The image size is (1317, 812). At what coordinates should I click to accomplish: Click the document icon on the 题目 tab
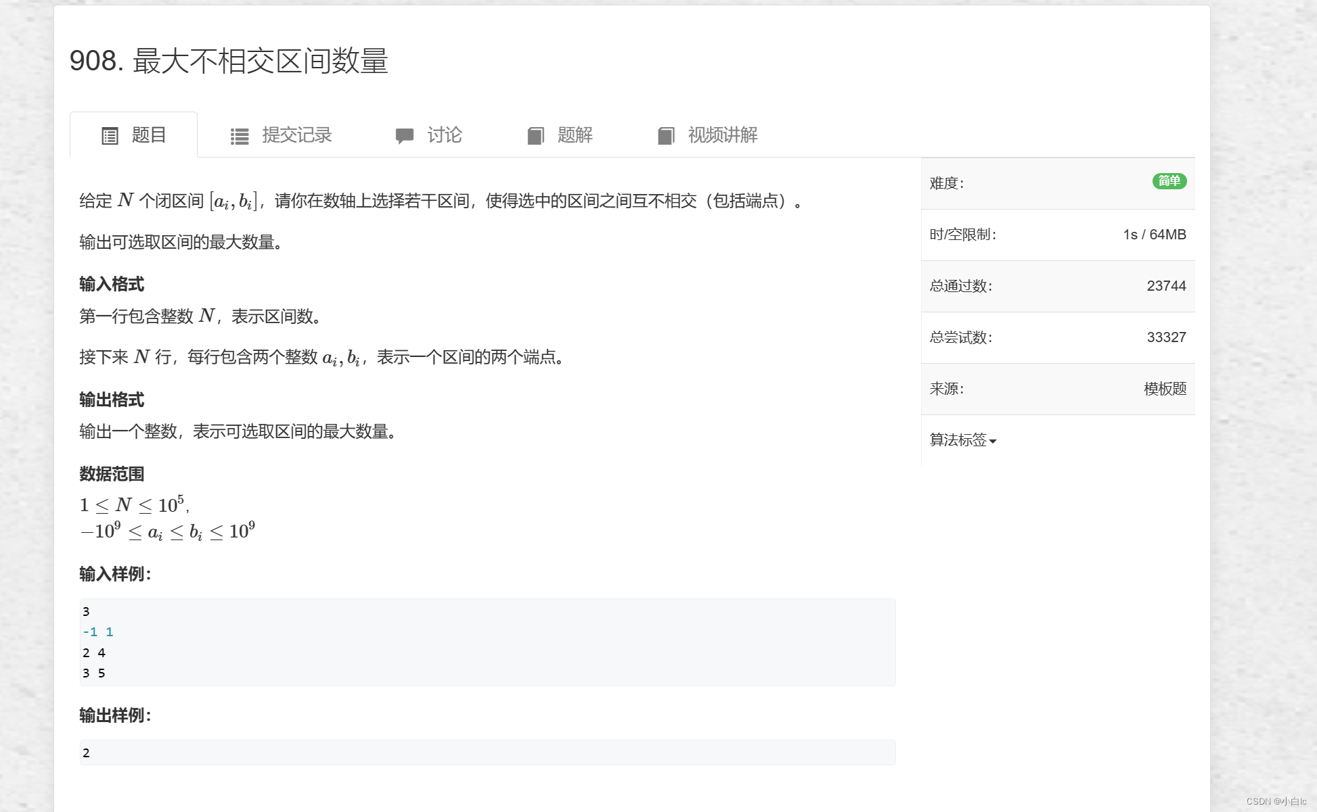(x=112, y=135)
